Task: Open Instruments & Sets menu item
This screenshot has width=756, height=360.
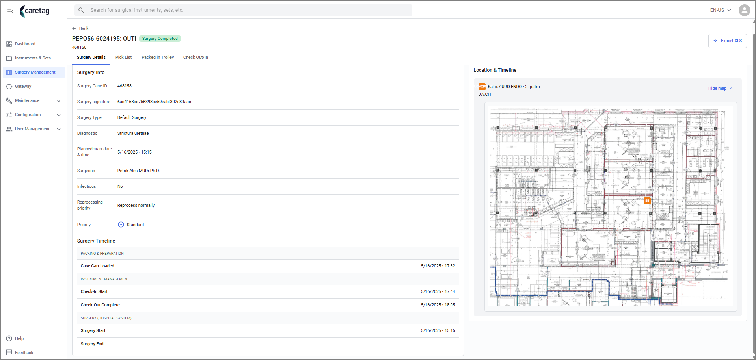Action: pyautogui.click(x=34, y=58)
